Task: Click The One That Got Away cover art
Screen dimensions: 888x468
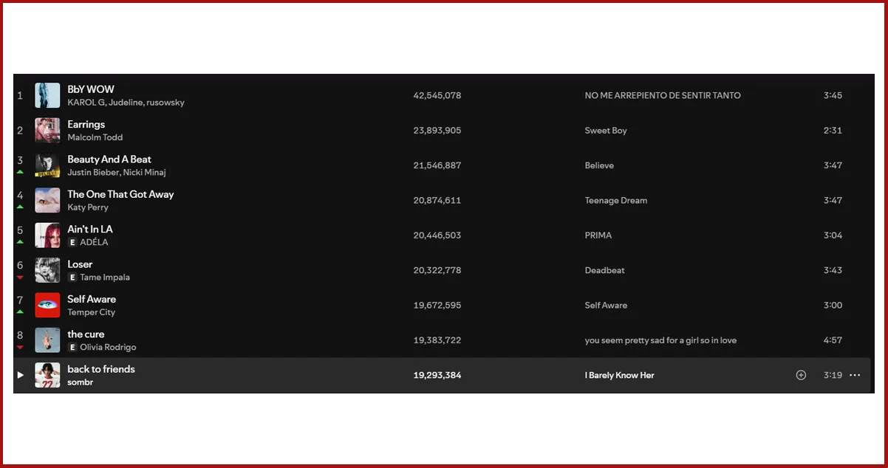Action: [x=47, y=200]
